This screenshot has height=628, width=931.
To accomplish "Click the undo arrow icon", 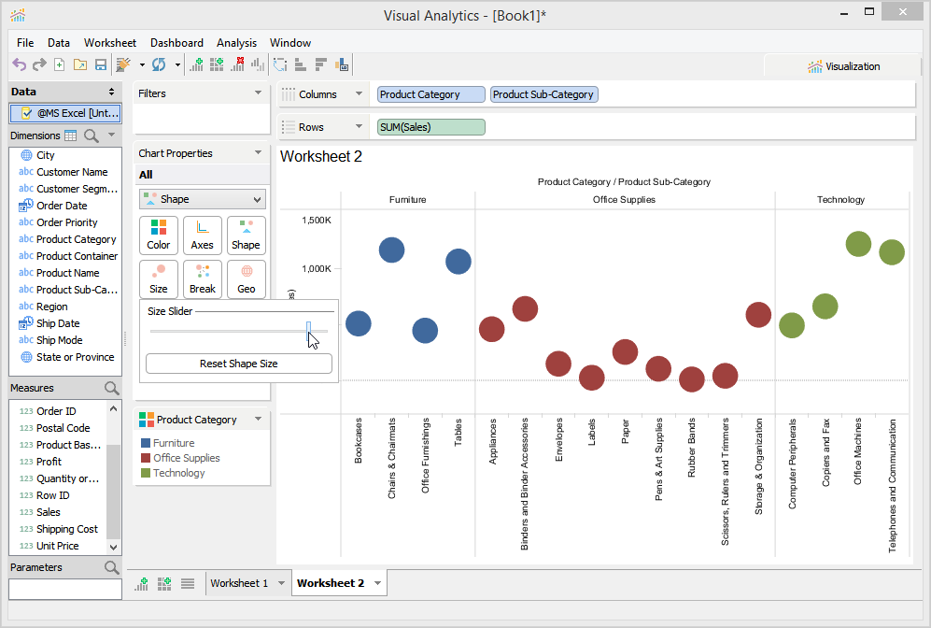I will pyautogui.click(x=18, y=64).
